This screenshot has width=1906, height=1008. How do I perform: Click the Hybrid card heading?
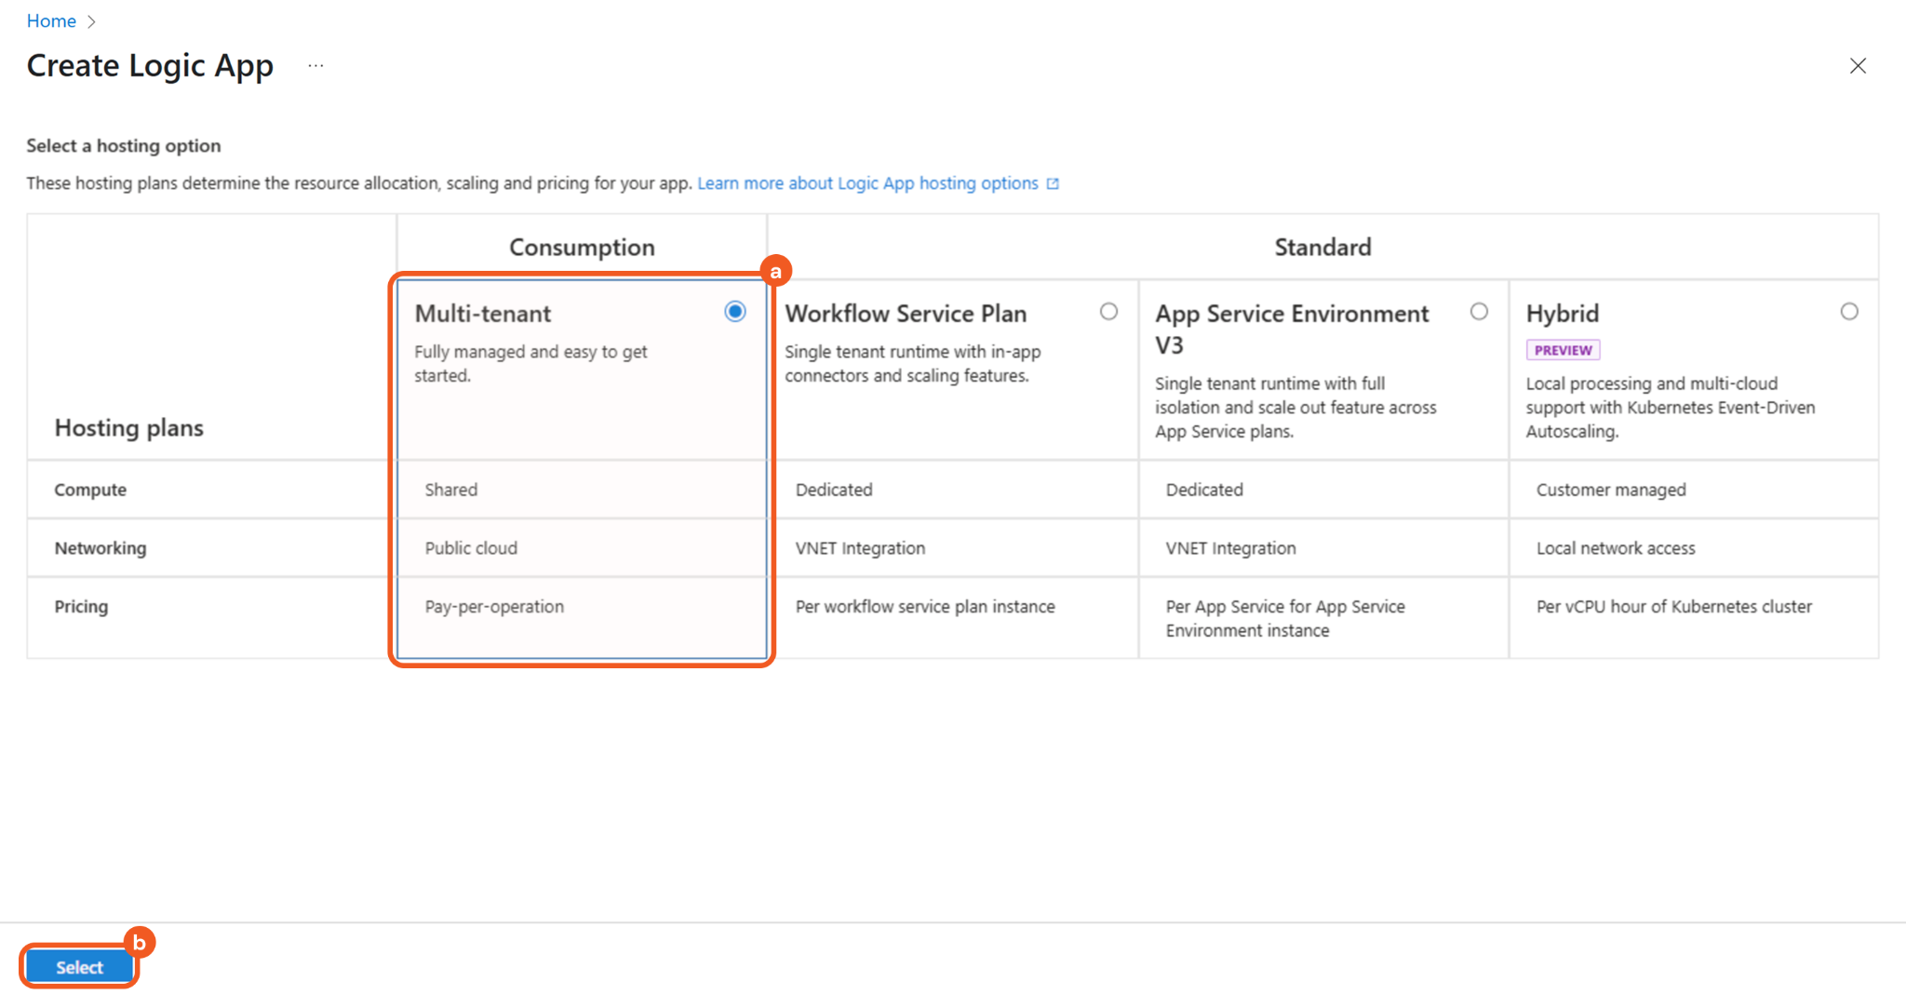(1563, 314)
